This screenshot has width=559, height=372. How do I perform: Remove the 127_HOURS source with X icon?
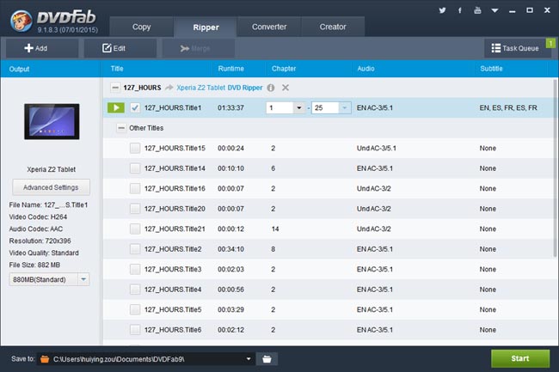point(286,88)
